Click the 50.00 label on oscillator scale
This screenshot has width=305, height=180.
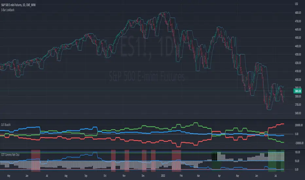(297, 161)
